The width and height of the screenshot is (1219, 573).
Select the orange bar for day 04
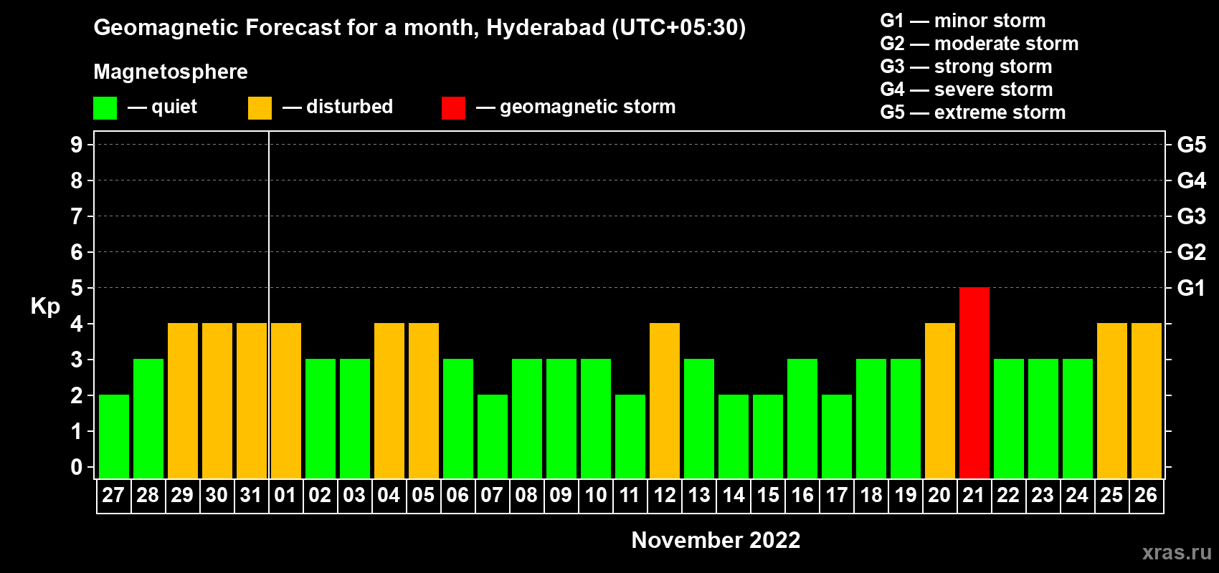[389, 400]
